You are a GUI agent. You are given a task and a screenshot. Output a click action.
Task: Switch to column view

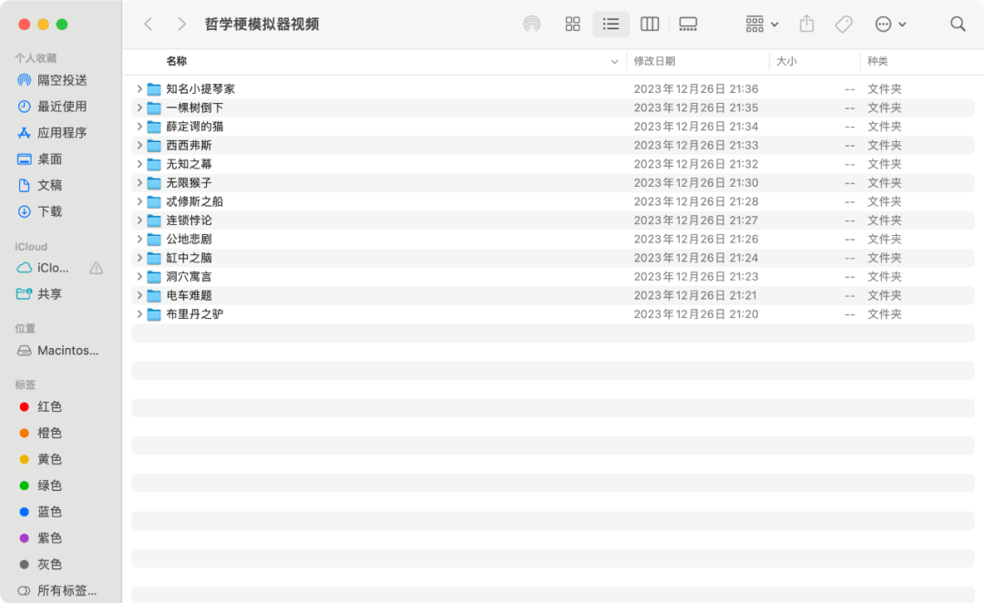click(650, 25)
